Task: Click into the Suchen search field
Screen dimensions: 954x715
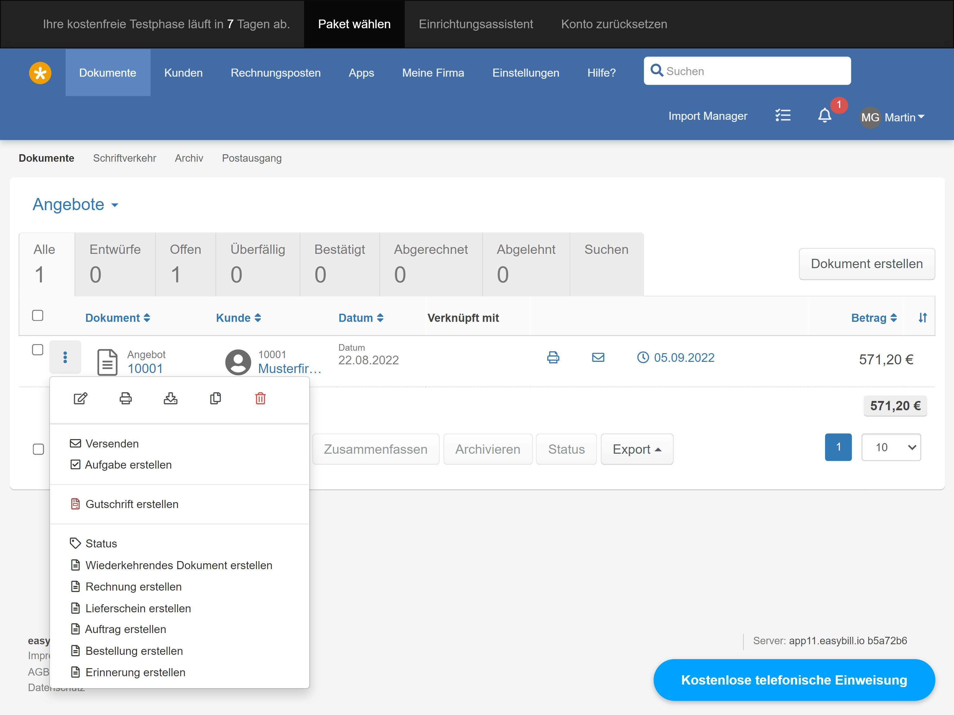Action: pos(747,71)
